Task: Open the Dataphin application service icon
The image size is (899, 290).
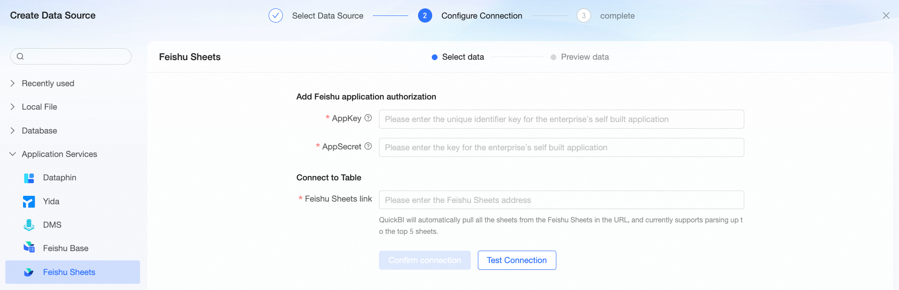Action: tap(29, 178)
